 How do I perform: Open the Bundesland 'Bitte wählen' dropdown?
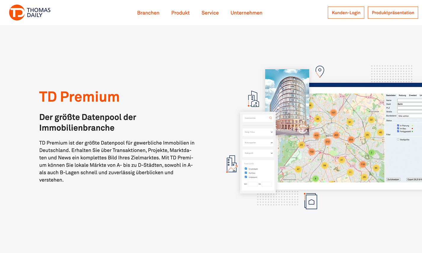click(410, 116)
